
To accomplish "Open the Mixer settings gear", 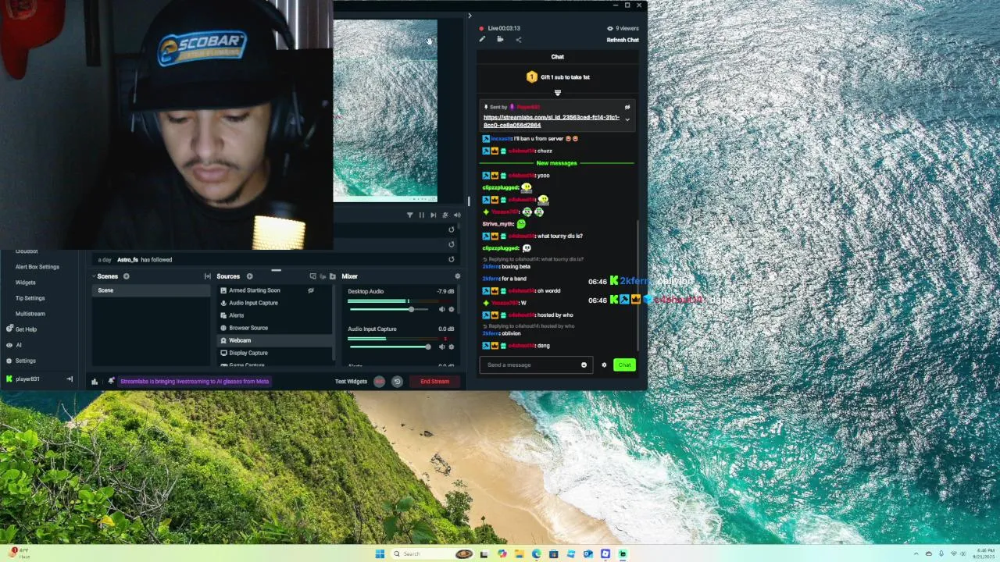I will point(457,276).
